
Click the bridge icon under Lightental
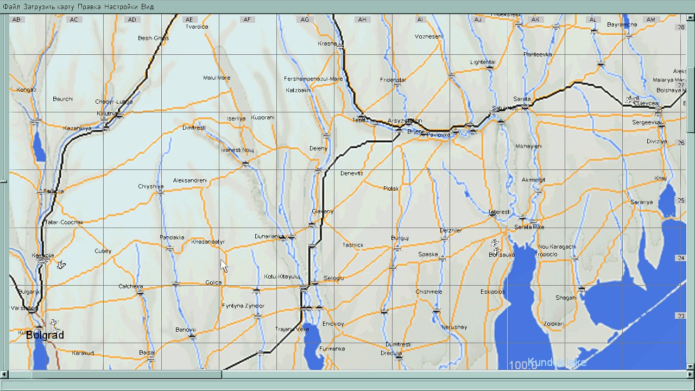coord(490,68)
